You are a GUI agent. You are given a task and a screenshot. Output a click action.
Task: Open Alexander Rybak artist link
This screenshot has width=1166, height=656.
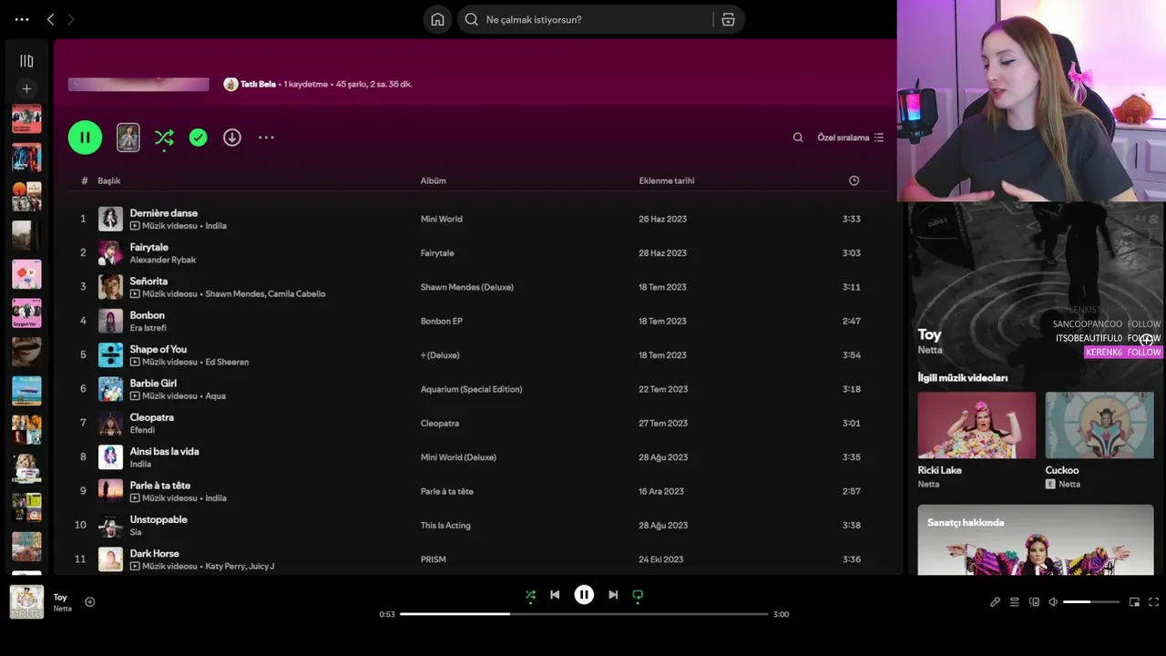[163, 260]
